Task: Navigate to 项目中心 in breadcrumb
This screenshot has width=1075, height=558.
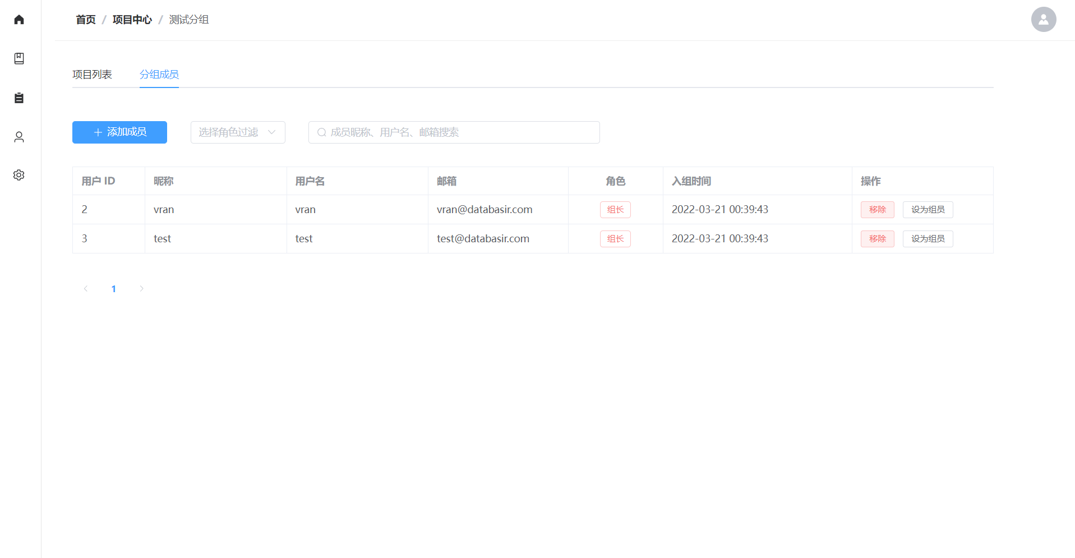Action: [x=132, y=20]
